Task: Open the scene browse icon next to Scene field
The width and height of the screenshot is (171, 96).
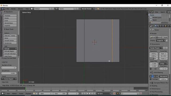Action: pos(57,9)
